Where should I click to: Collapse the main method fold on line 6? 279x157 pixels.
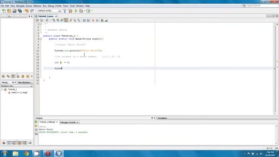(x=41, y=39)
